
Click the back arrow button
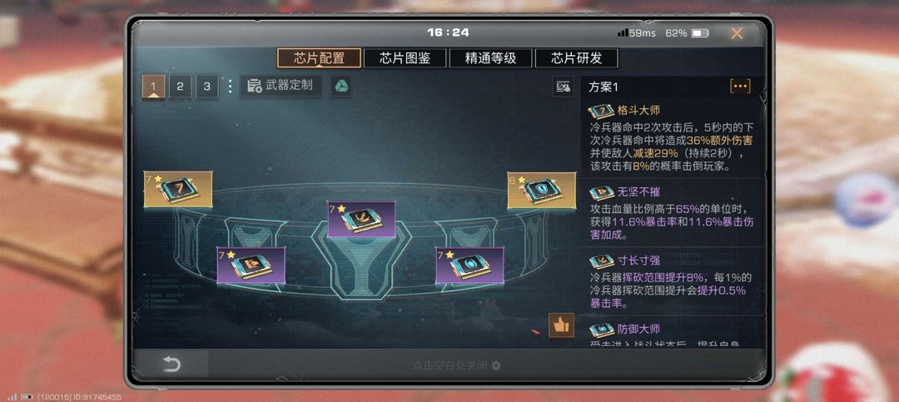pyautogui.click(x=171, y=365)
